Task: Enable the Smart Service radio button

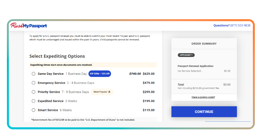Action: pyautogui.click(x=34, y=110)
